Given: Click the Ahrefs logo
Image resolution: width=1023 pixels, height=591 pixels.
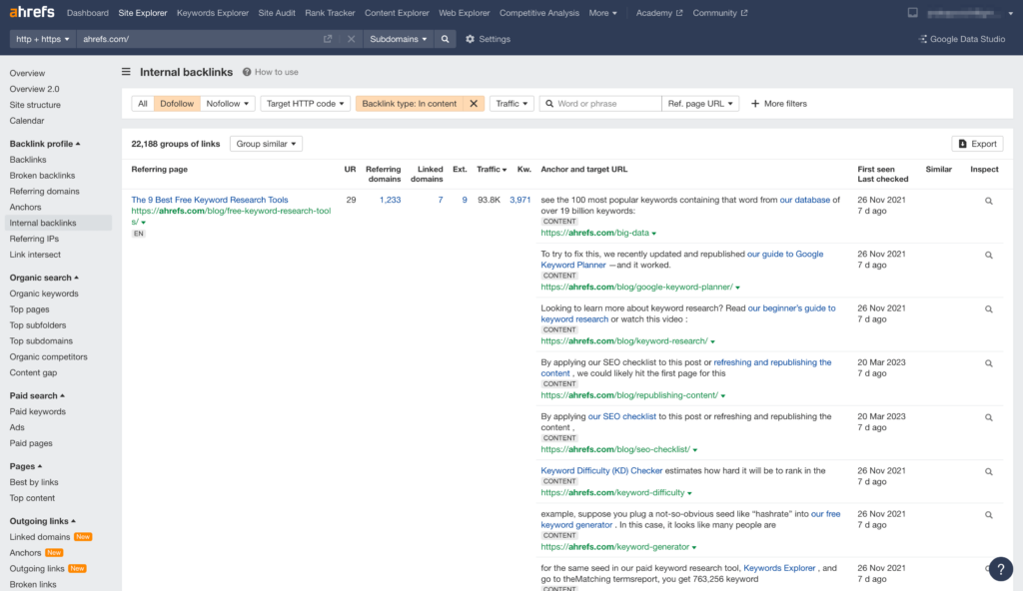Looking at the screenshot, I should coord(32,12).
